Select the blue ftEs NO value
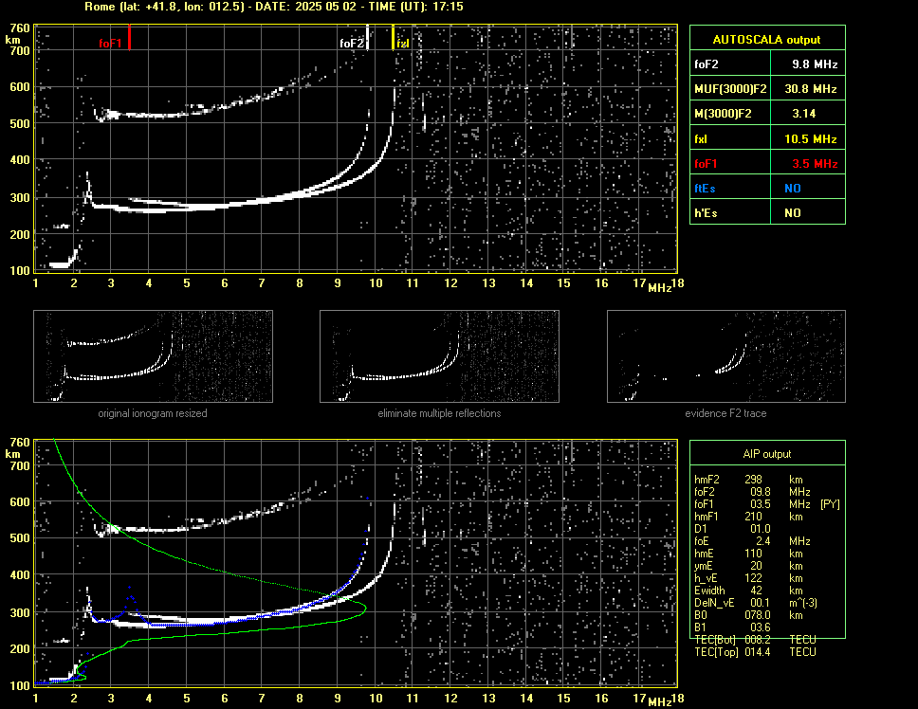 [x=793, y=189]
